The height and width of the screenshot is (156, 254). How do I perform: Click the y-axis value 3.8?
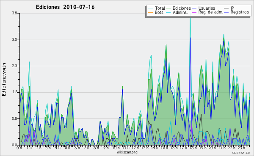coord(14,13)
